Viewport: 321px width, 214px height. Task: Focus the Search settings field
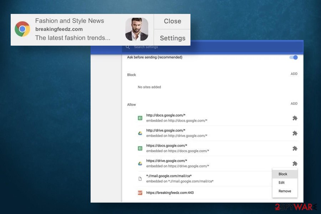[213, 47]
